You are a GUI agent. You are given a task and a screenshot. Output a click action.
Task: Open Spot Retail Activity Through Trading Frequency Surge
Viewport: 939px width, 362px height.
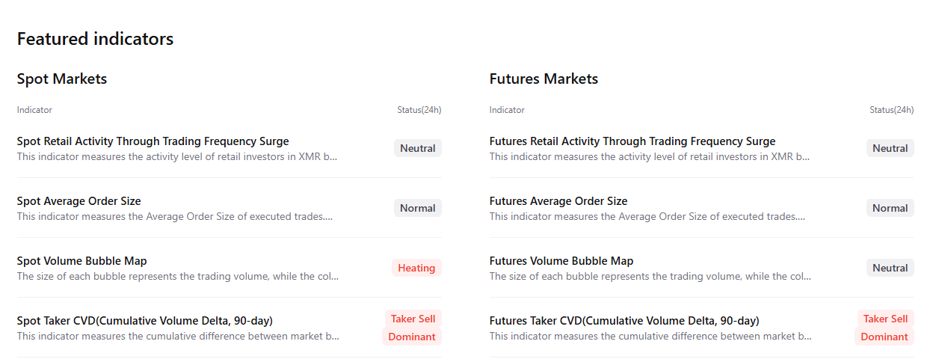click(x=153, y=141)
